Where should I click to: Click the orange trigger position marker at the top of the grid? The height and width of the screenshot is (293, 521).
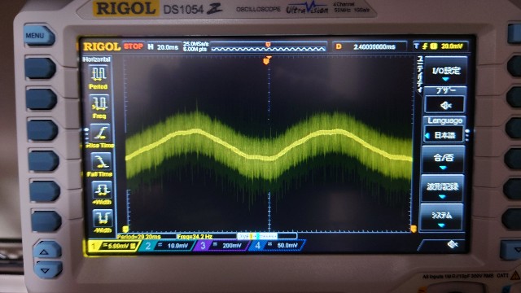point(266,60)
